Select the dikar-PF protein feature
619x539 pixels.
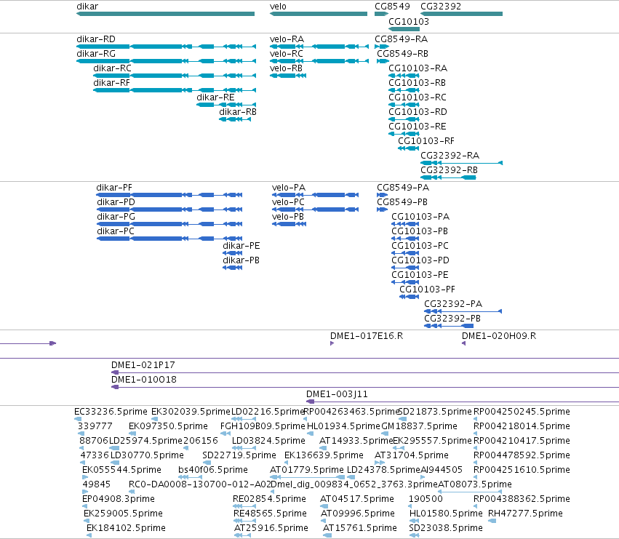click(169, 195)
